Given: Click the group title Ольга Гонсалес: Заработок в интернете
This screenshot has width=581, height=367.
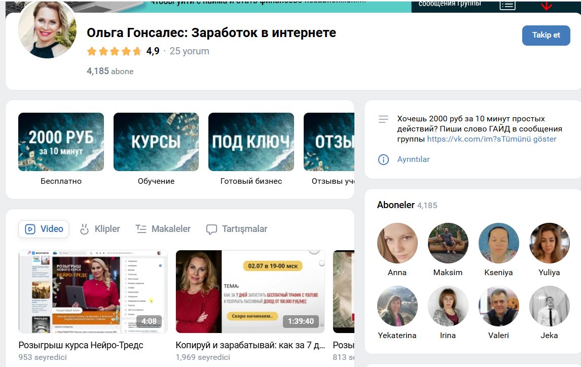Looking at the screenshot, I should [x=211, y=32].
